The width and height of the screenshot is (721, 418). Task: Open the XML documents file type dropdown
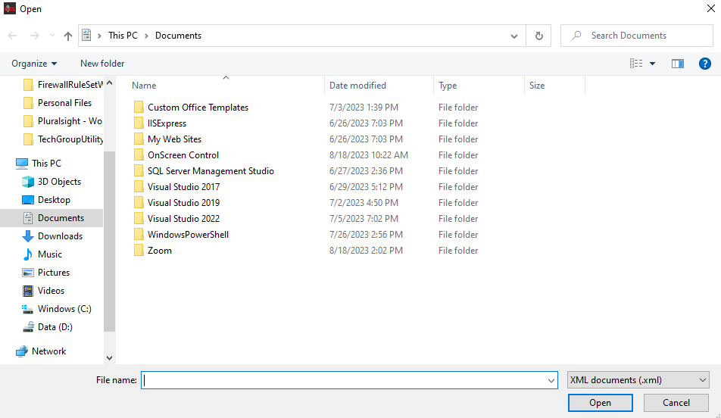pyautogui.click(x=638, y=380)
